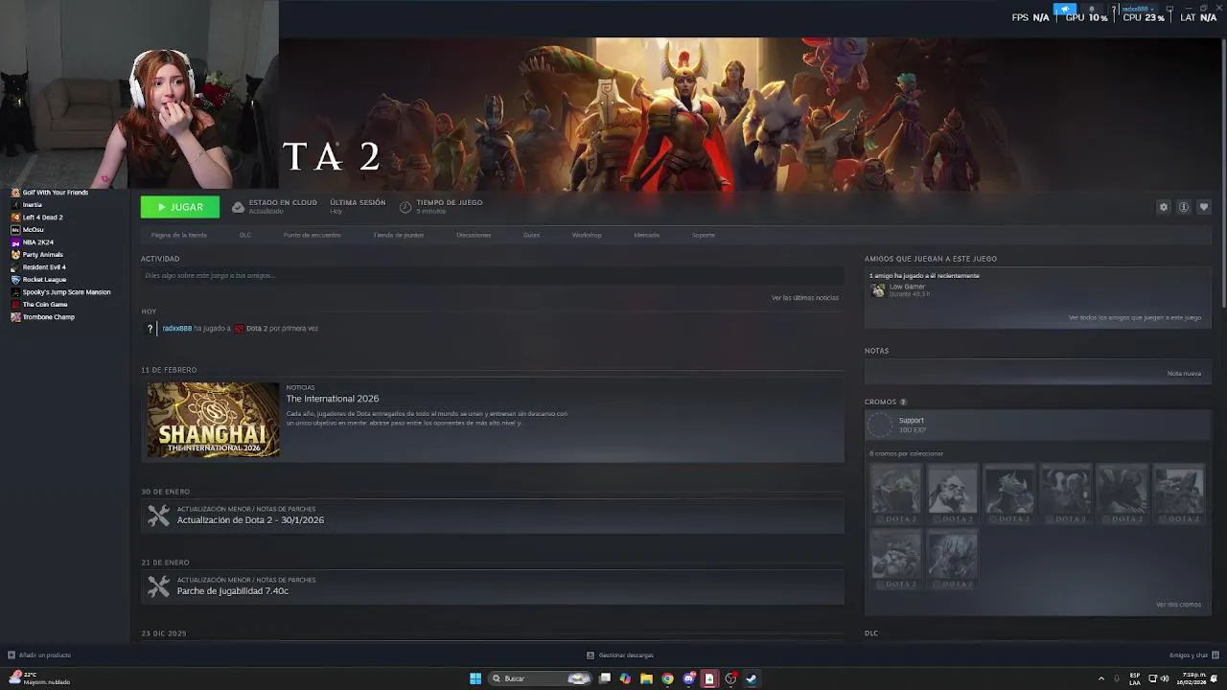Screen dimensions: 1227x690
Task: Click the volume icon in system tray
Action: [x=1165, y=678]
